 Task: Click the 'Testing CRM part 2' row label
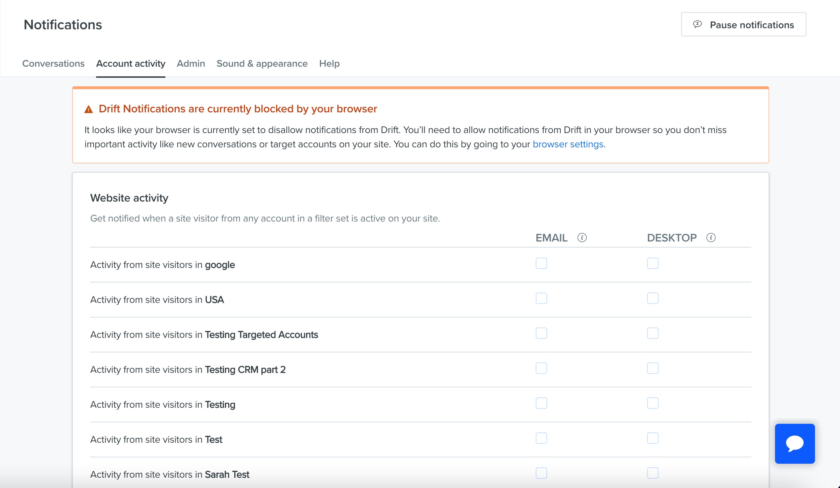tap(188, 370)
